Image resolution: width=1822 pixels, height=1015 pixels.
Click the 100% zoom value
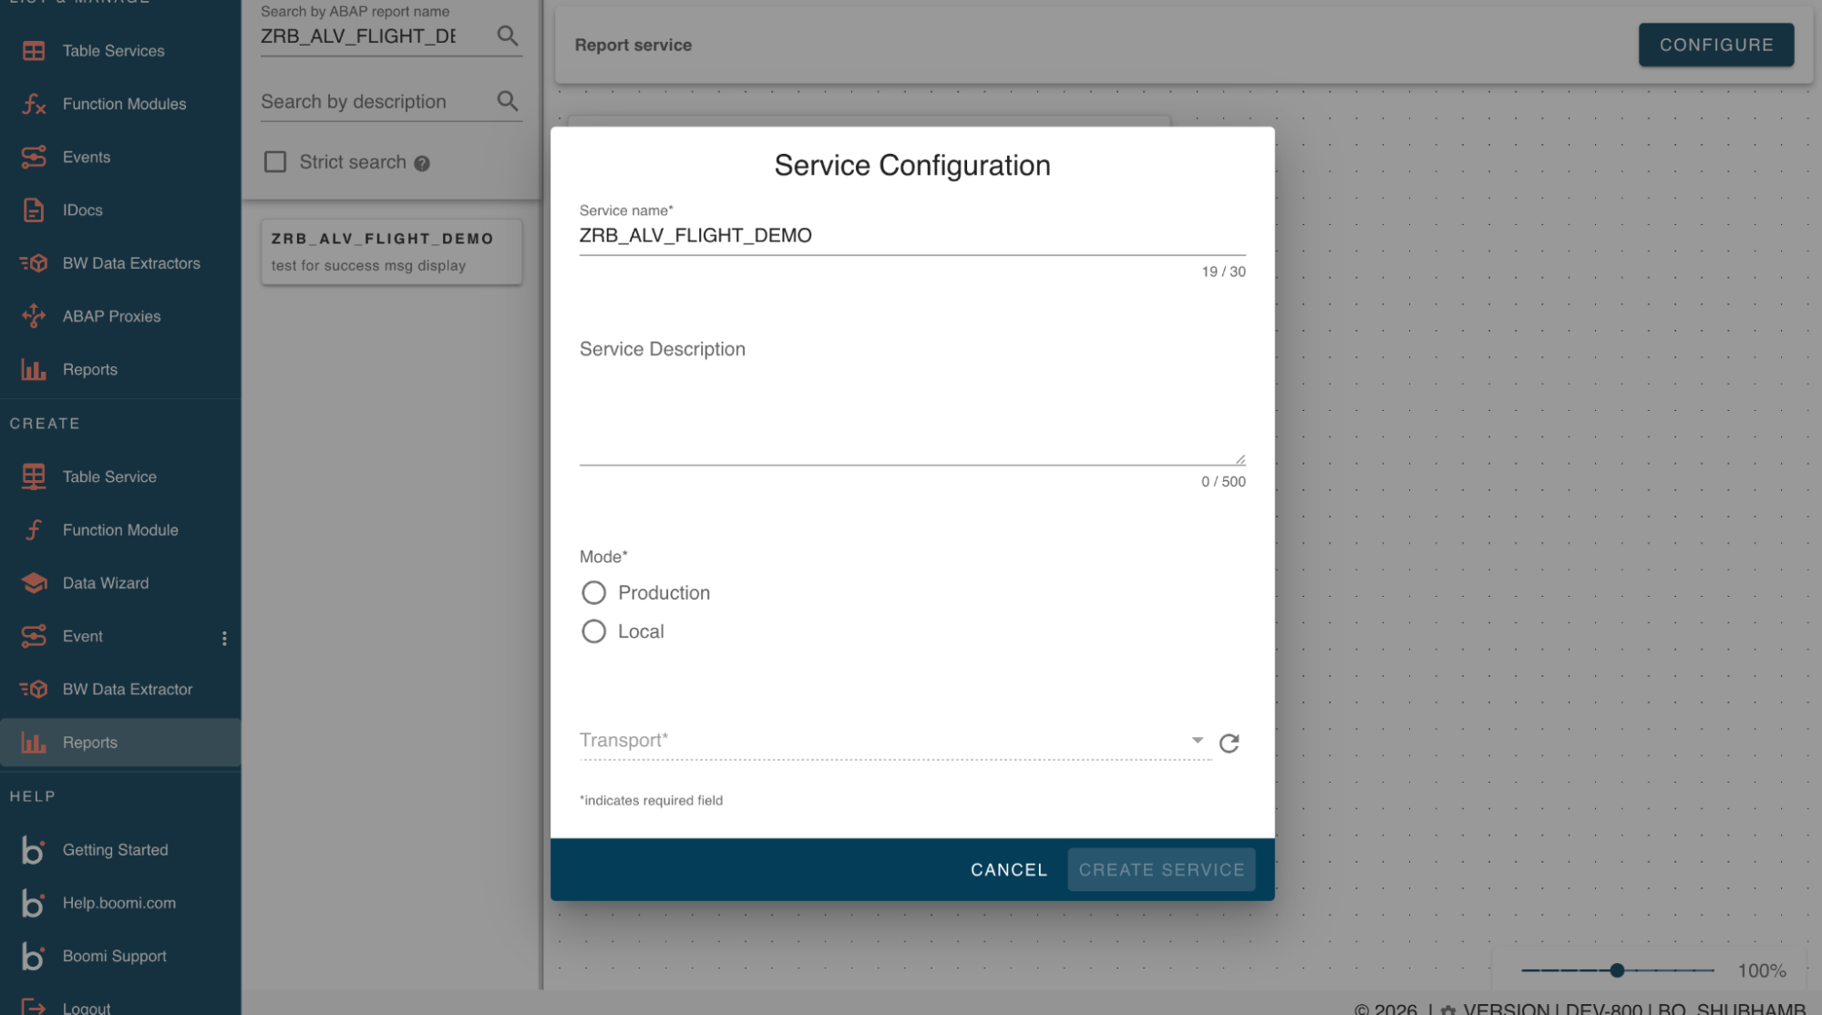coord(1761,971)
